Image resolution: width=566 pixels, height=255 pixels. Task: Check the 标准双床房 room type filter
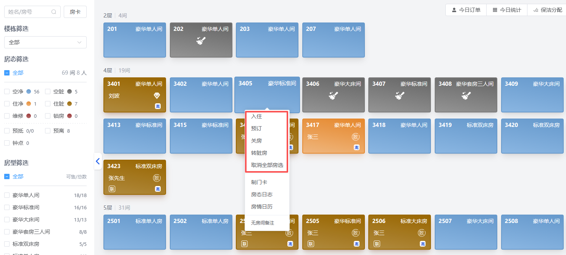(x=7, y=244)
